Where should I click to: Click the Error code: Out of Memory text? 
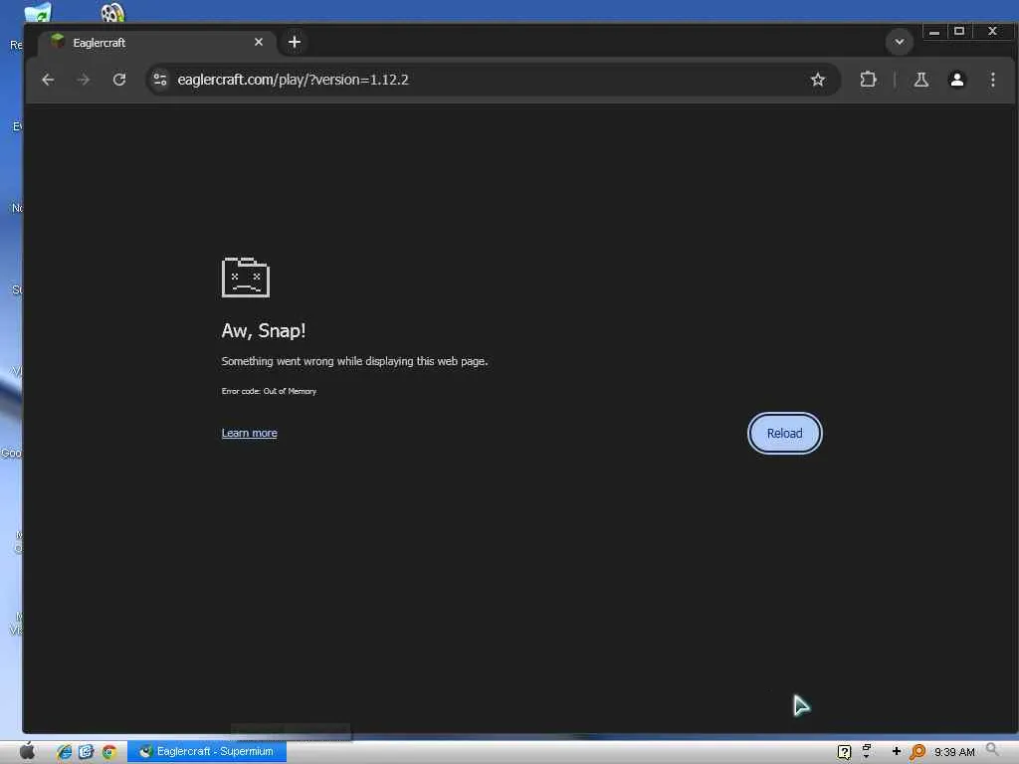pos(269,391)
